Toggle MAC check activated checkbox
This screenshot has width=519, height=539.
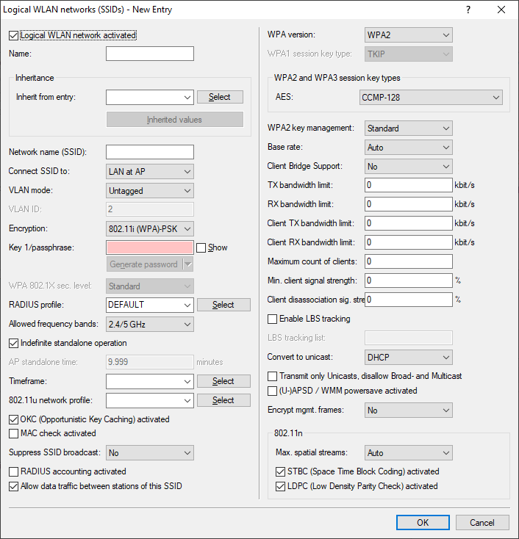pos(14,433)
